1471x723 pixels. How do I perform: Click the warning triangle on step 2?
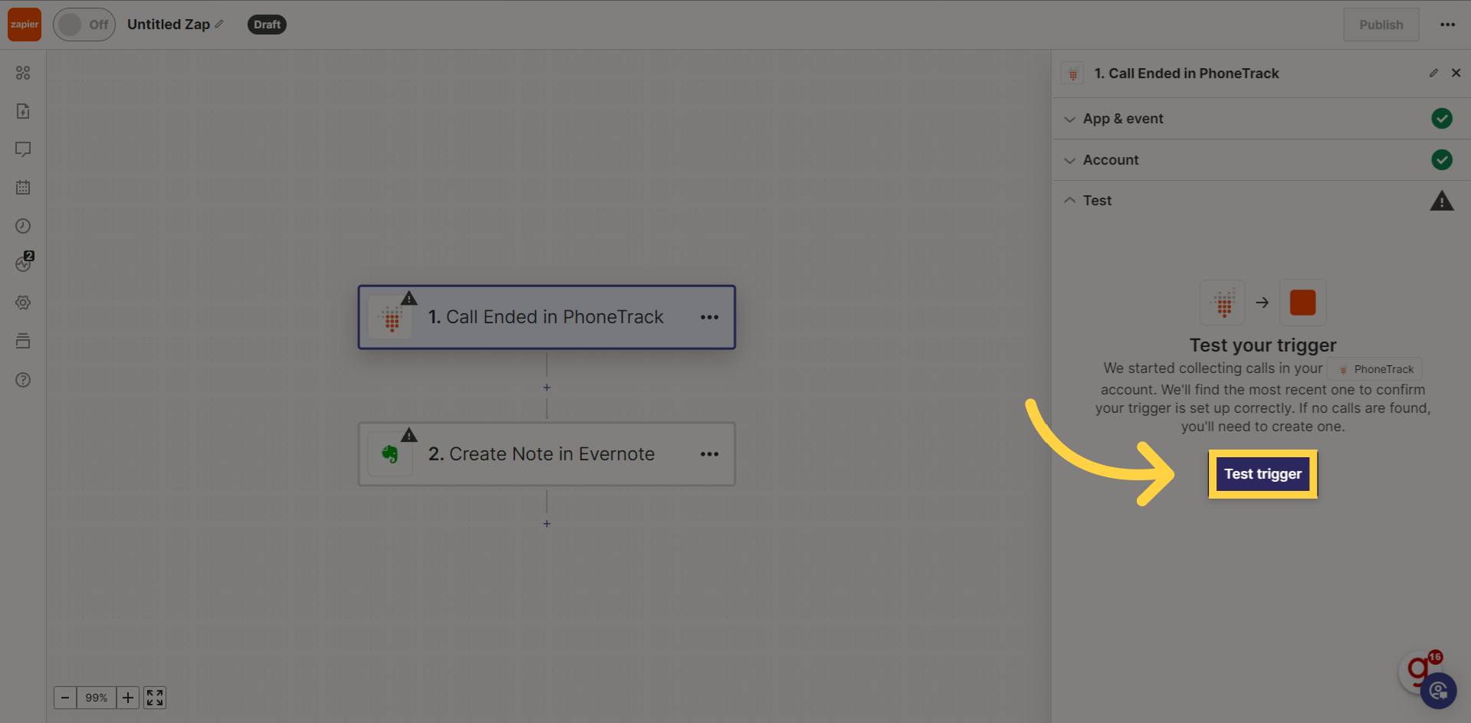tap(409, 435)
